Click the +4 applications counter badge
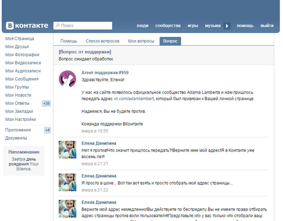This screenshot has width=283, height=221. (x=48, y=130)
